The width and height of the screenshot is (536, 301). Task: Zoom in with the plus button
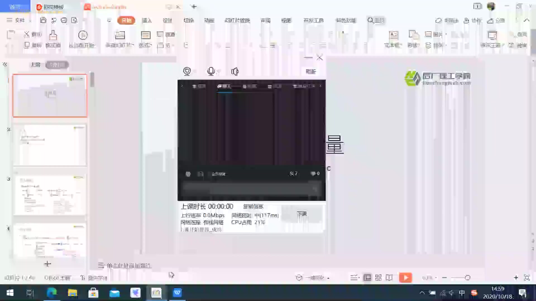pos(516,278)
